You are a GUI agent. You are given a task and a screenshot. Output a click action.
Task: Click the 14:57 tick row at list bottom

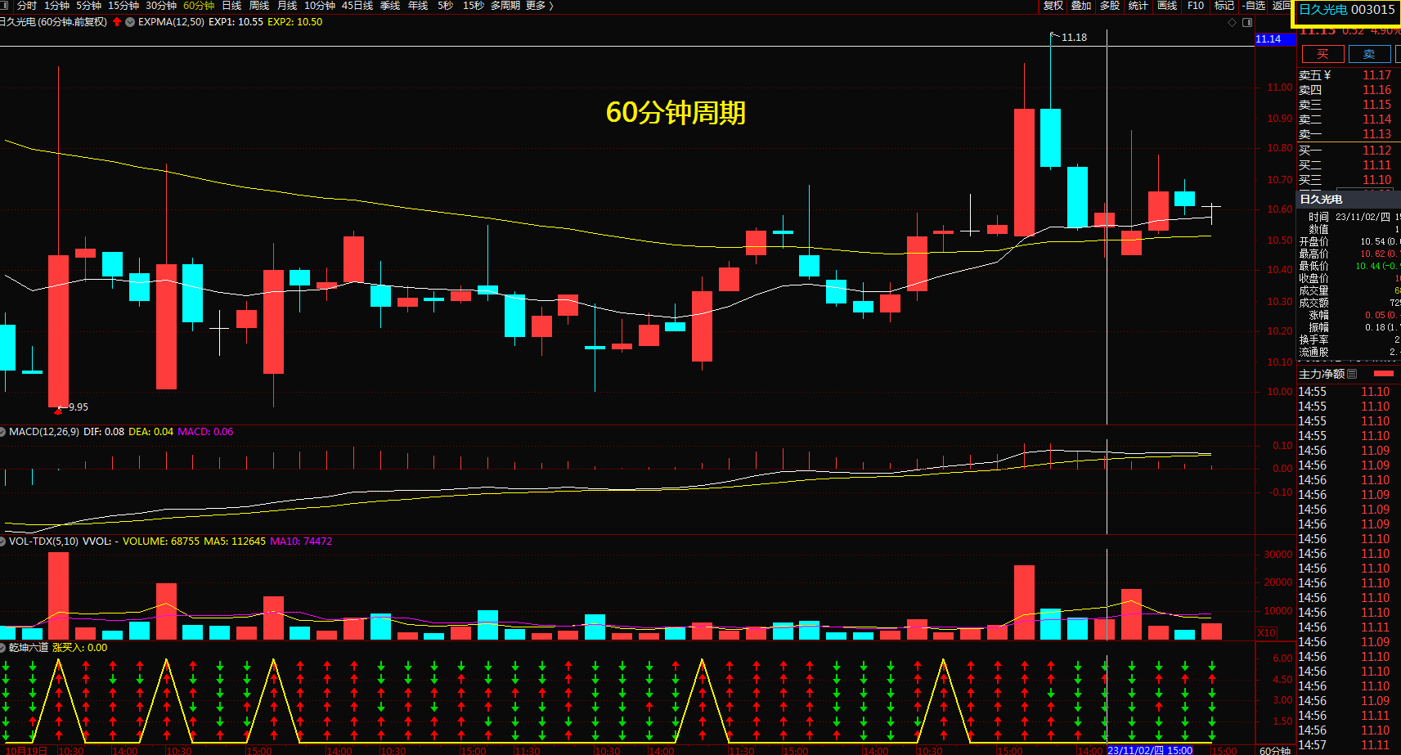coord(1349,745)
